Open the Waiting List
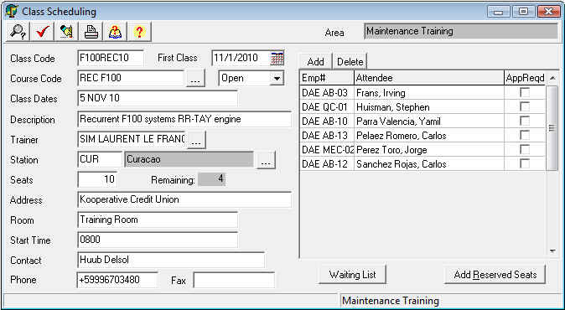 click(352, 275)
